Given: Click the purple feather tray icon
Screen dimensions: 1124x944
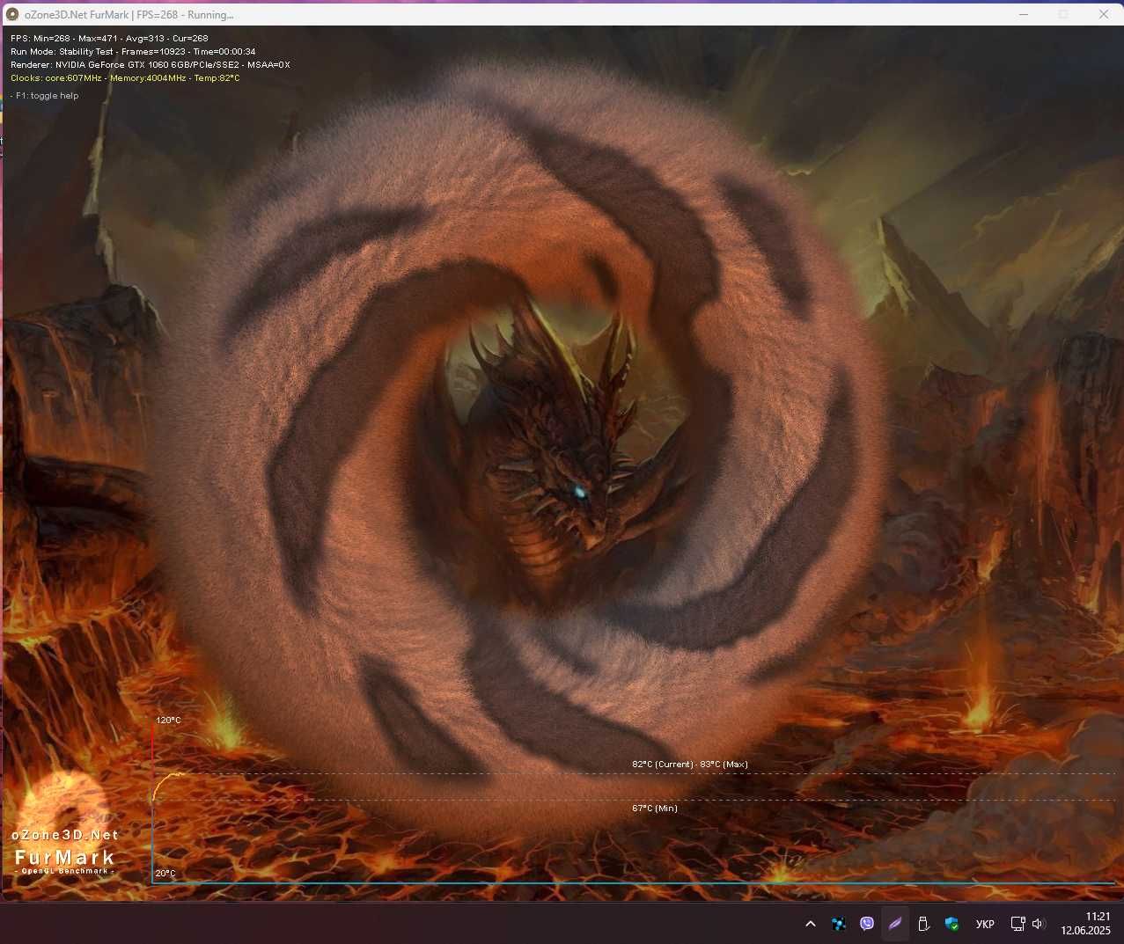Looking at the screenshot, I should point(895,924).
